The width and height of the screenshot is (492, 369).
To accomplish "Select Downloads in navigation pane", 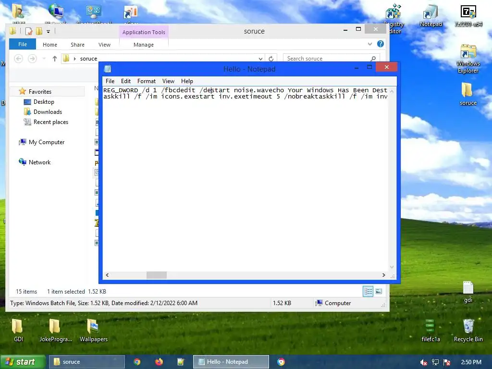I will (x=48, y=111).
